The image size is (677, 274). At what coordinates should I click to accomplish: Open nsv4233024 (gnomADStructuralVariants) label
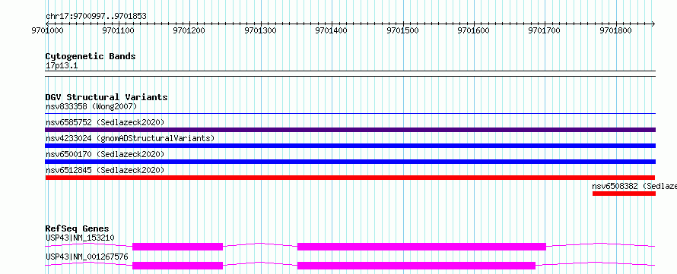click(x=130, y=138)
